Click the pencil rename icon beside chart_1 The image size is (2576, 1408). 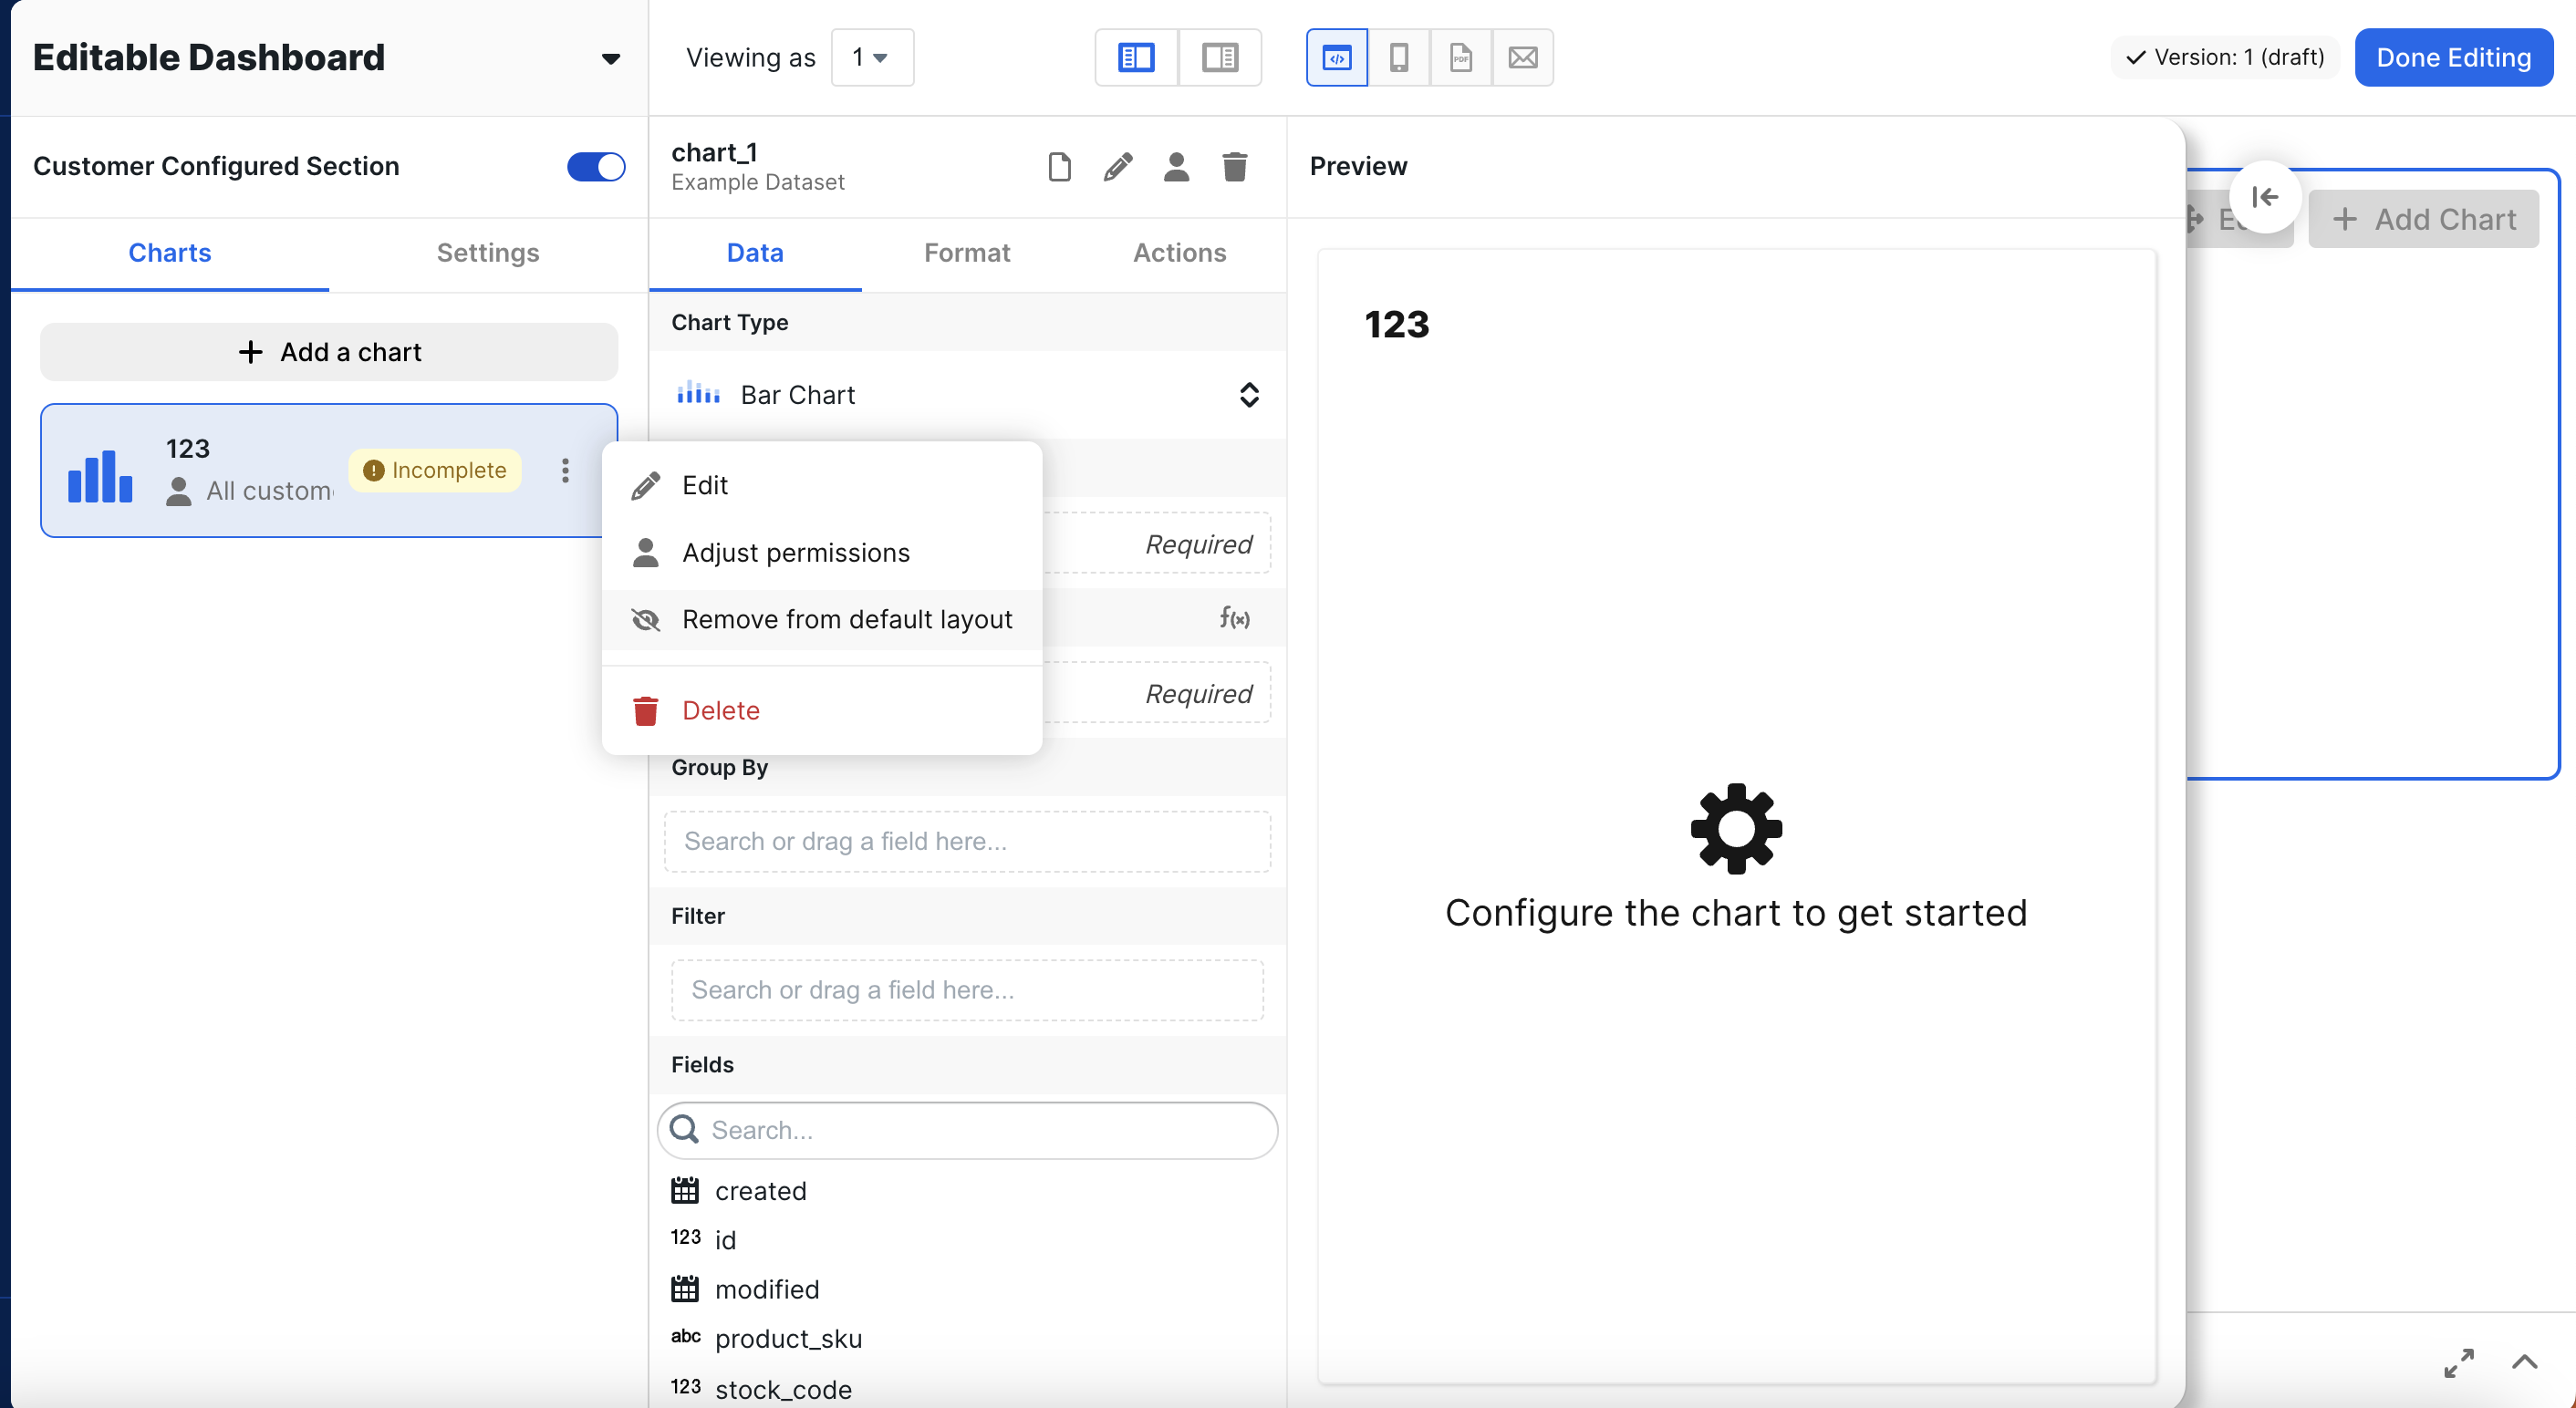tap(1118, 166)
